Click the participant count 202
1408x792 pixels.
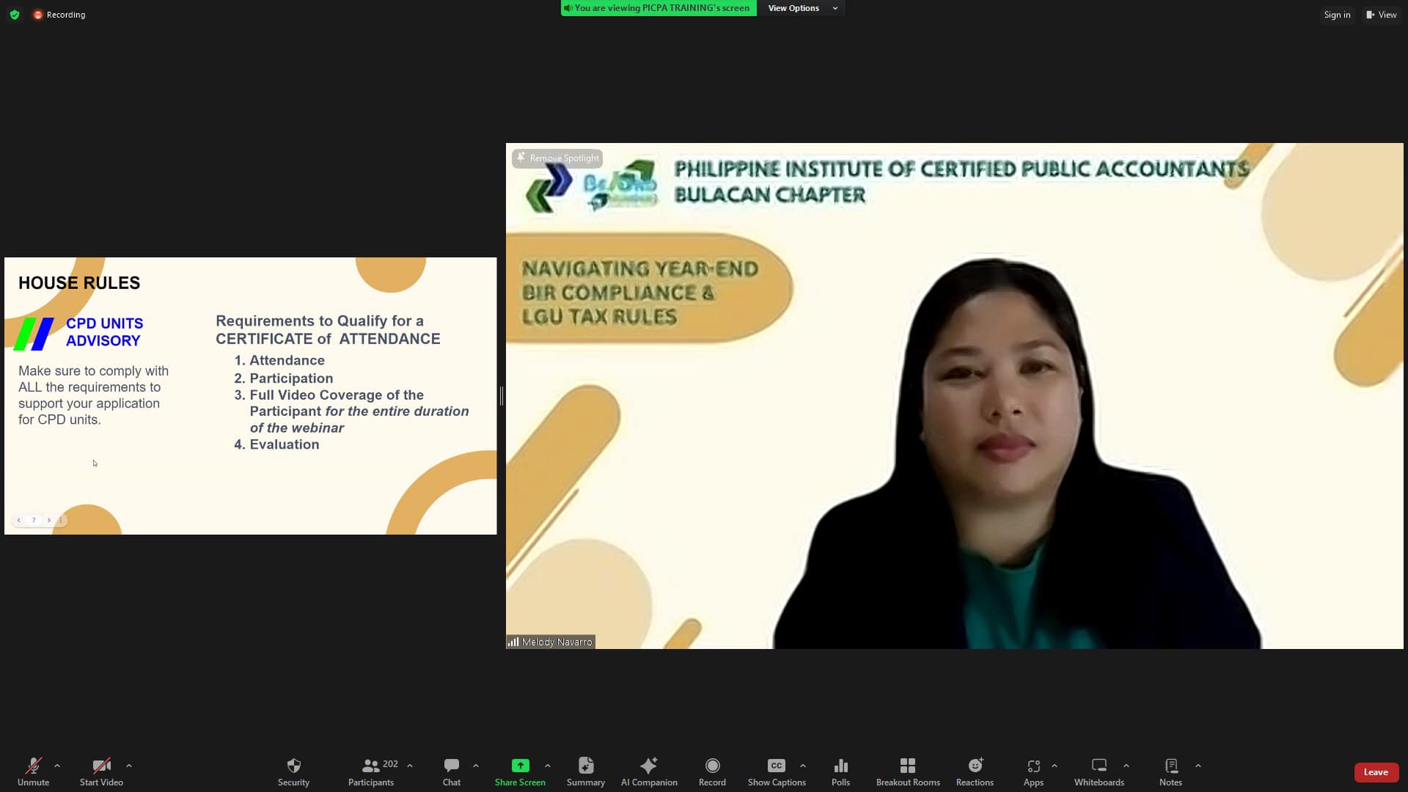click(390, 764)
